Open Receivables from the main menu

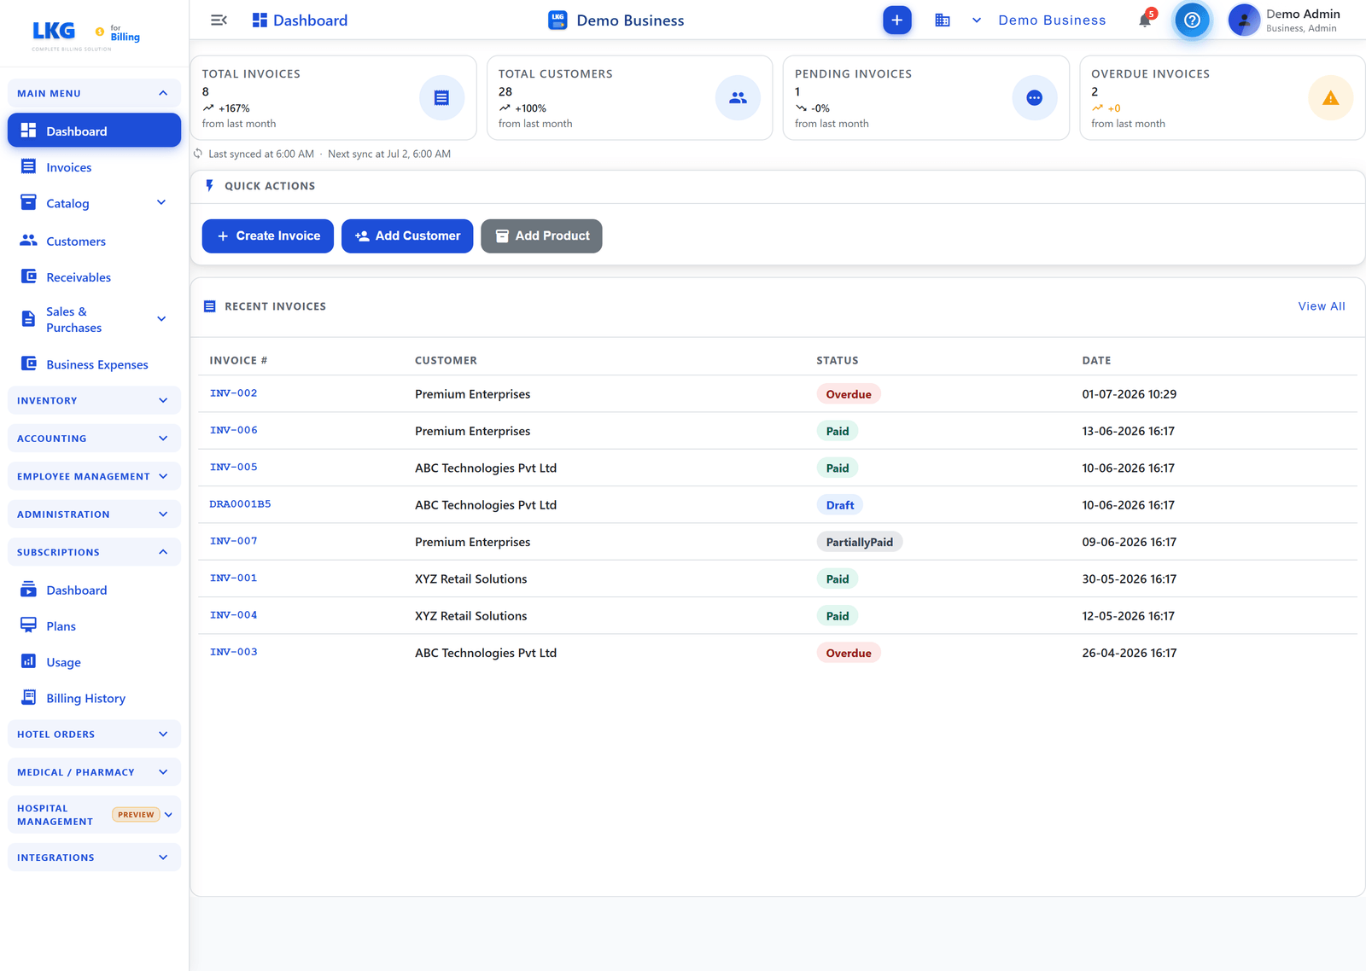click(79, 277)
